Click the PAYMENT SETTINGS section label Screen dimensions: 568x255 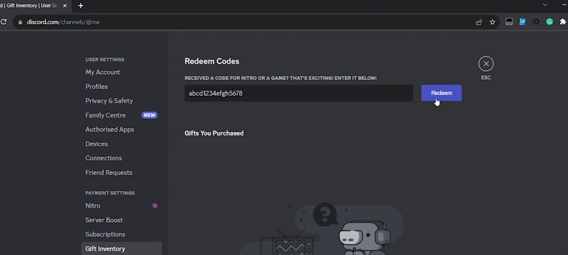110,193
